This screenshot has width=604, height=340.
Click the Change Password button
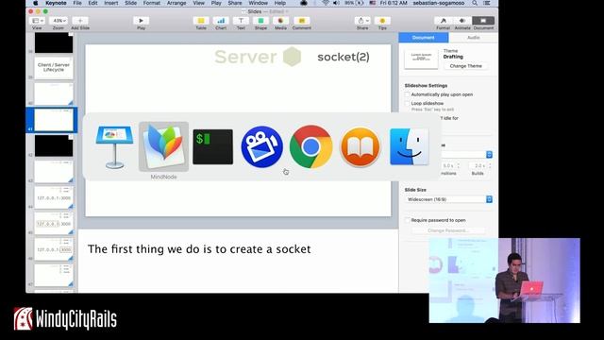[x=448, y=230]
